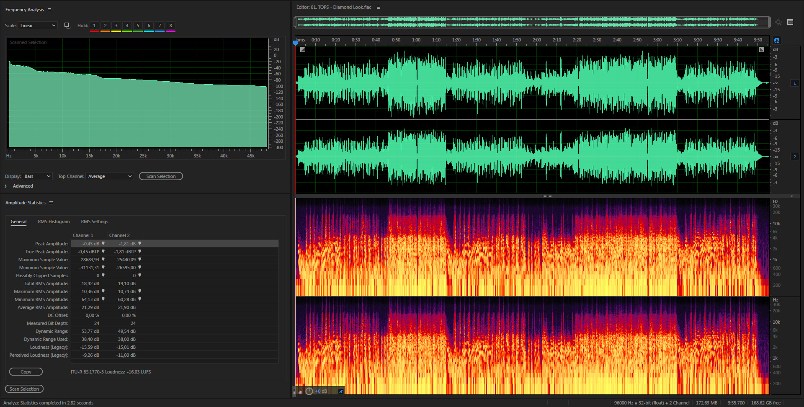Toggle the blue headphone snapping icon on the timeline
Screen dimensions: 804x407
777,40
